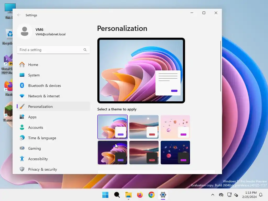The height and width of the screenshot is (201, 268).
Task: Open System settings page
Action: (53, 75)
